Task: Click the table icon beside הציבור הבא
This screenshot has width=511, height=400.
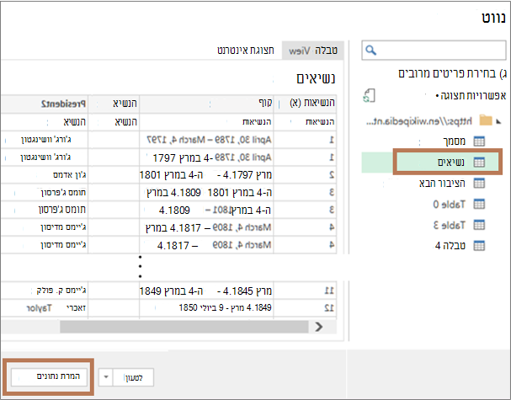Action: pyautogui.click(x=479, y=184)
